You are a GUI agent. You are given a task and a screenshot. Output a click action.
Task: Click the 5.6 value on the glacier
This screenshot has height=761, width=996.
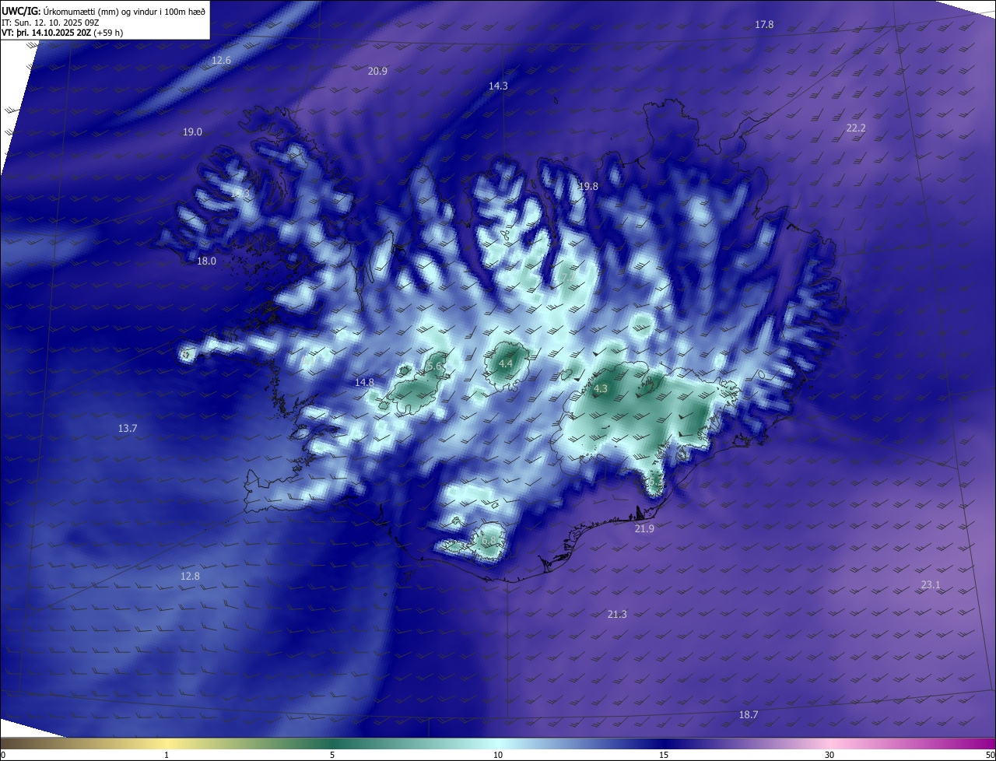435,366
